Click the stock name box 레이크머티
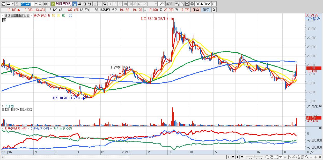This screenshot has width=323, height=160. pyautogui.click(x=64, y=4)
